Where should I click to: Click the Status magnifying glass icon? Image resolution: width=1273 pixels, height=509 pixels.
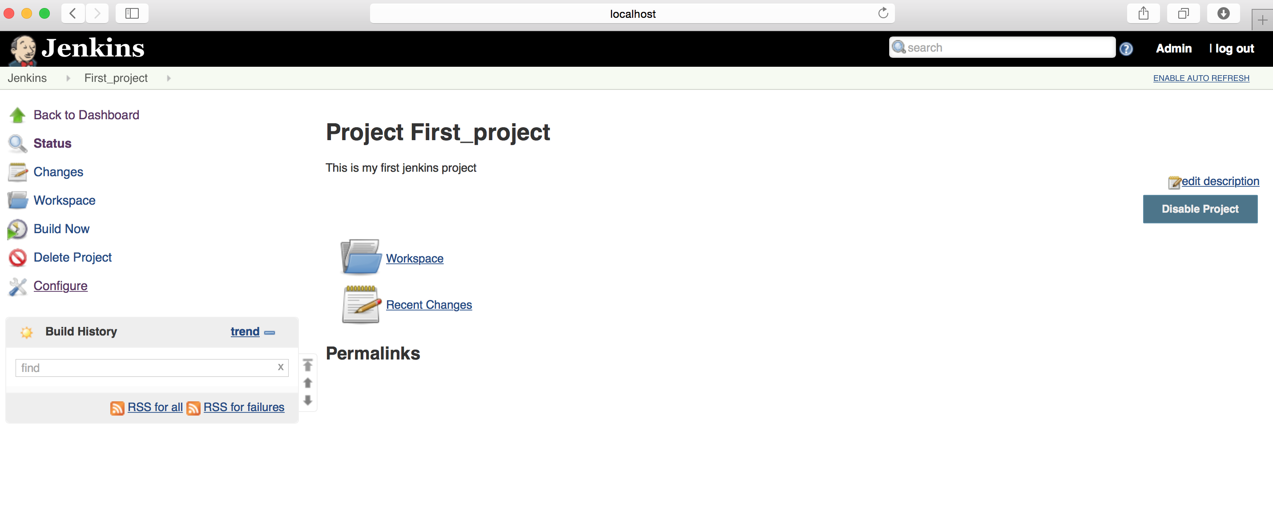pyautogui.click(x=18, y=144)
